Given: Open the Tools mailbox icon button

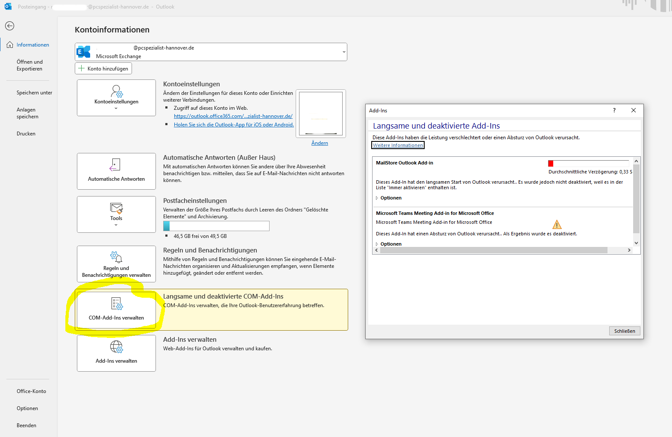Looking at the screenshot, I should 116,214.
